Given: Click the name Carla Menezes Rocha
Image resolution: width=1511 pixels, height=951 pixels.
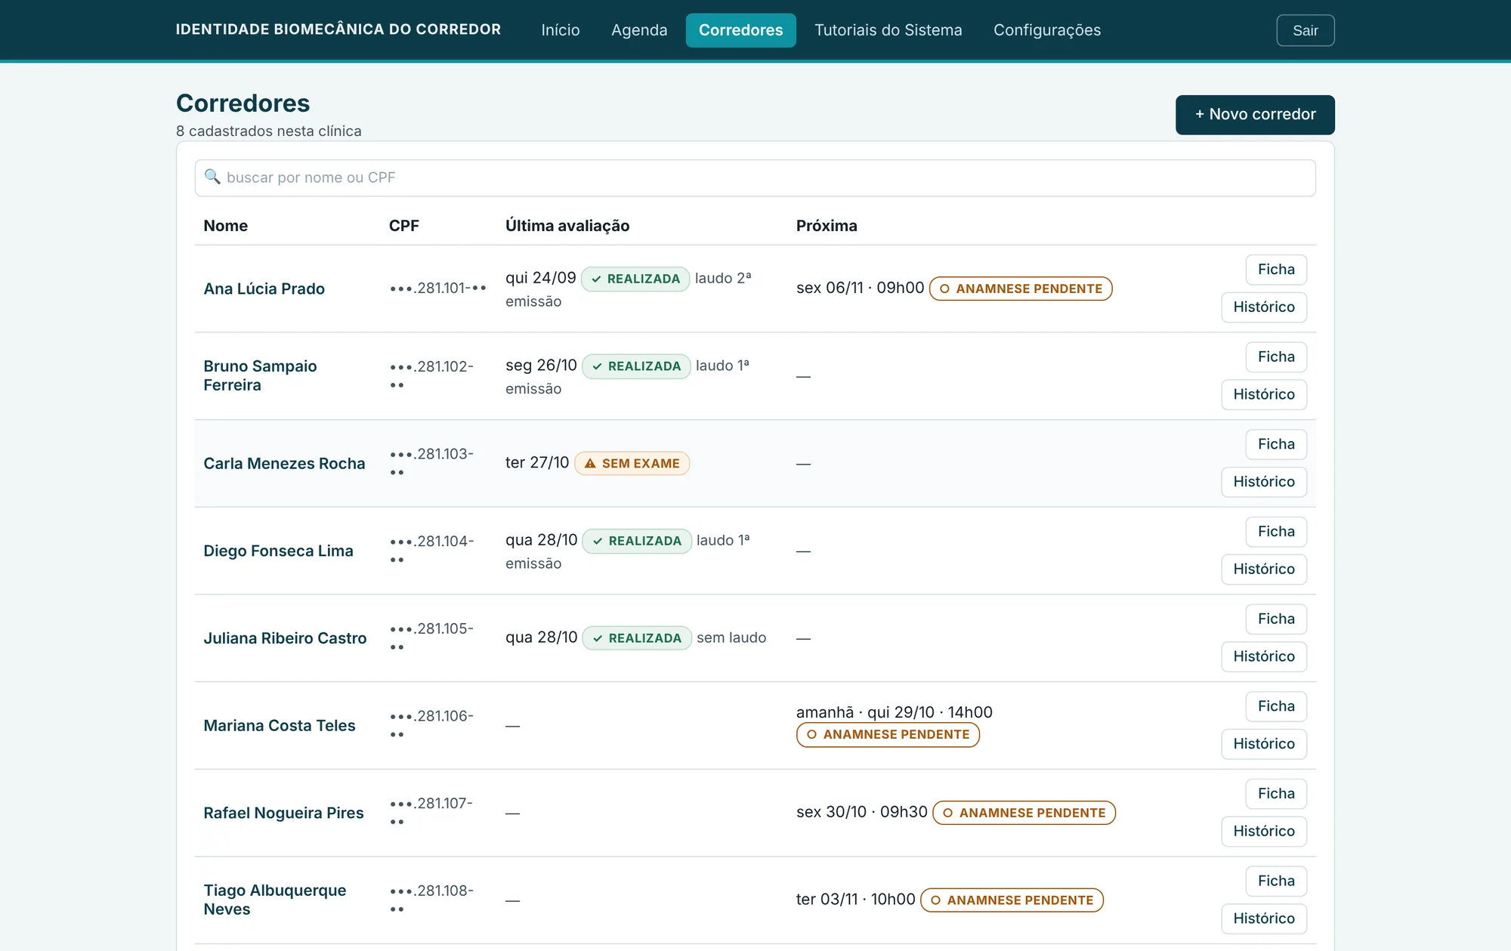Looking at the screenshot, I should point(284,463).
